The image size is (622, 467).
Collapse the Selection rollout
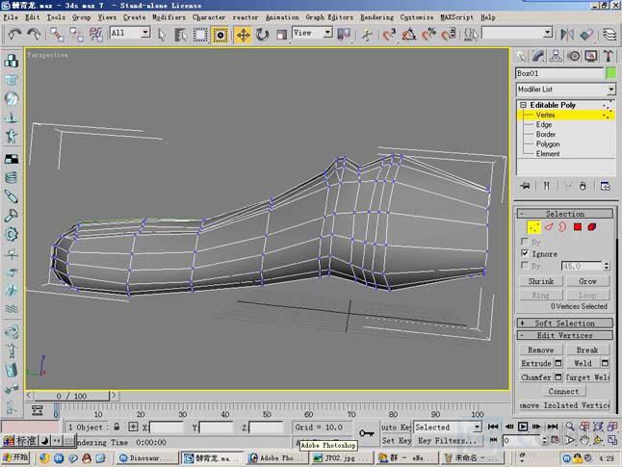(564, 214)
